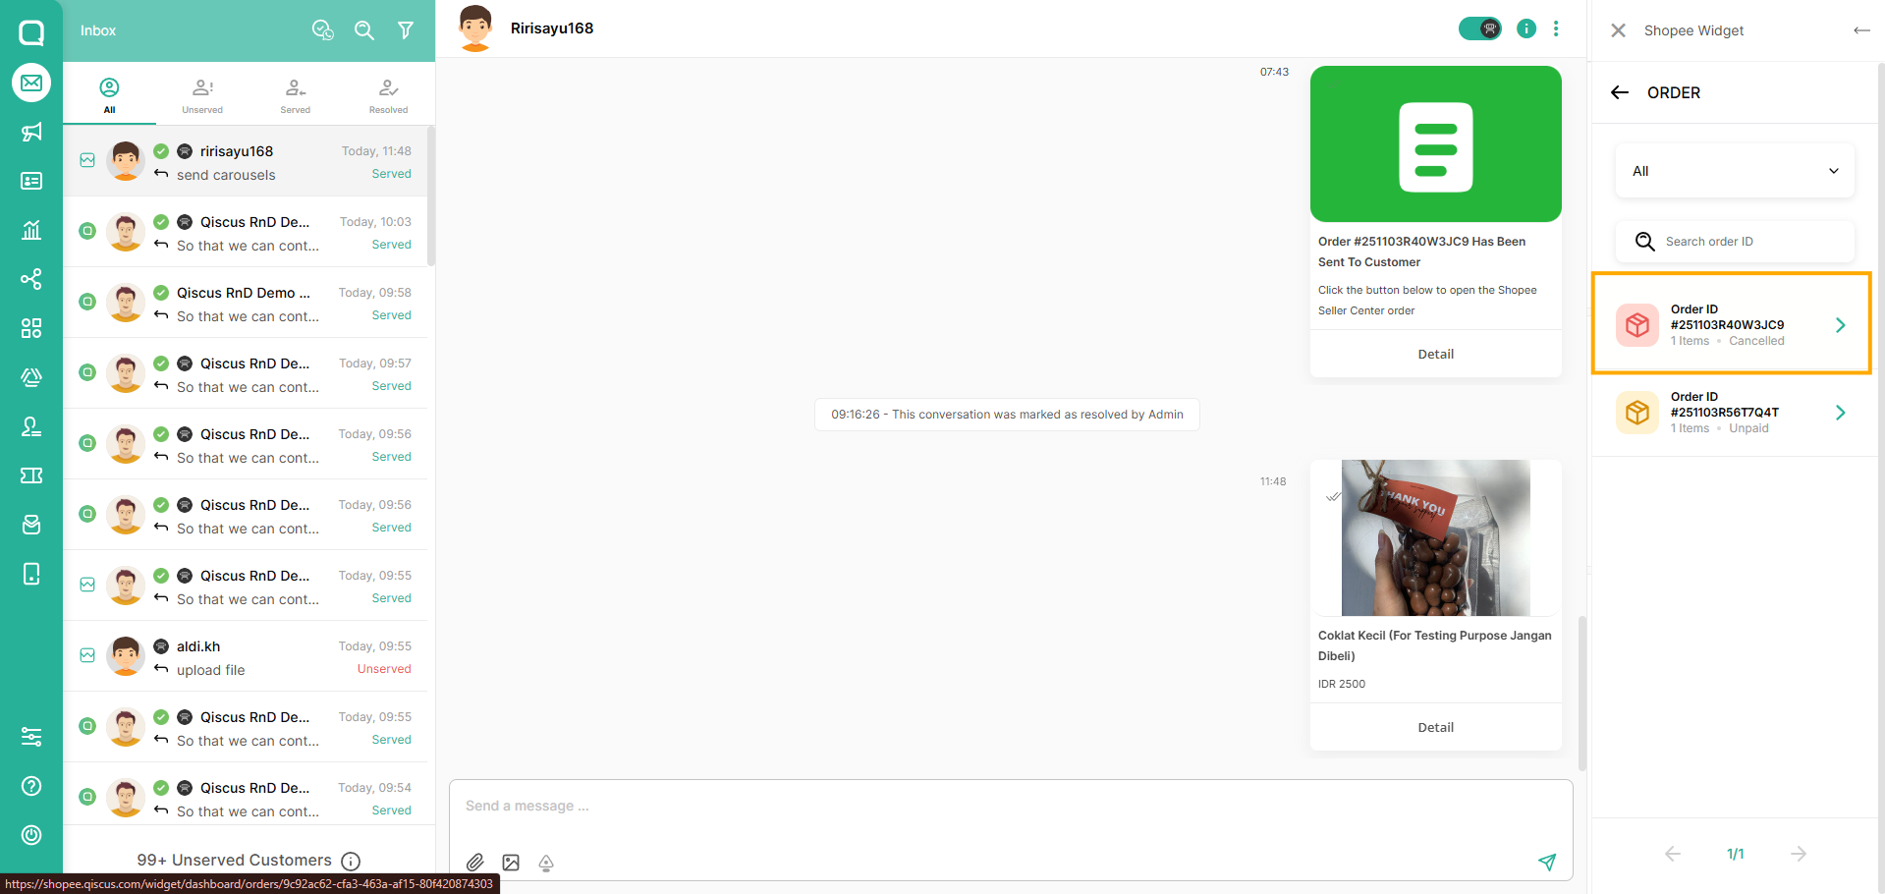This screenshot has width=1885, height=894.
Task: Open the share-nodes integration icon in sidebar
Action: point(31,279)
